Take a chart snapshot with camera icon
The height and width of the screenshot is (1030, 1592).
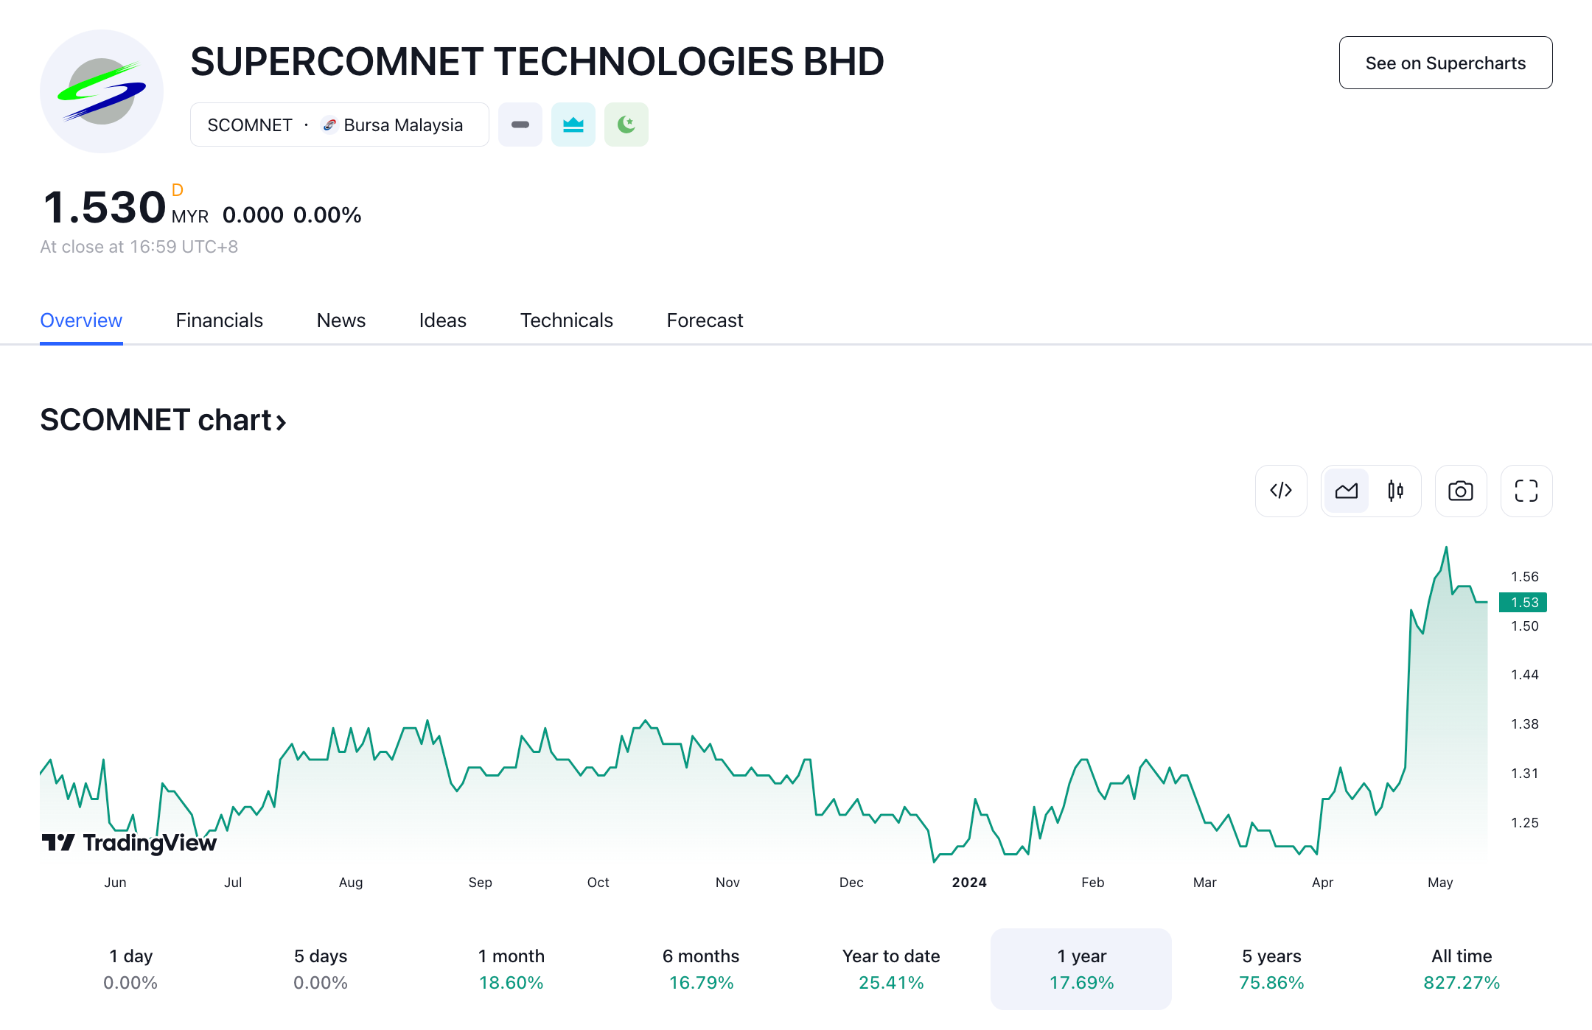point(1460,491)
